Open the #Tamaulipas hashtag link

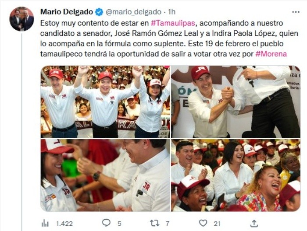[173, 23]
